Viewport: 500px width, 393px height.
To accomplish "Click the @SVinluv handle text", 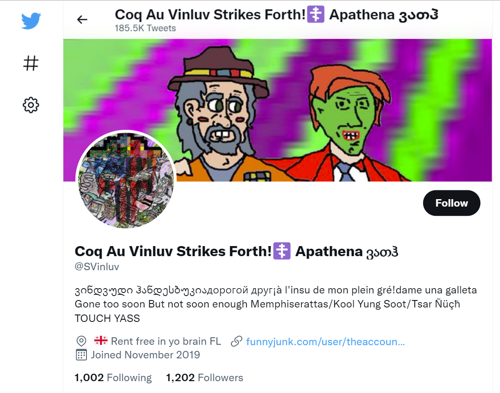I will (x=97, y=267).
